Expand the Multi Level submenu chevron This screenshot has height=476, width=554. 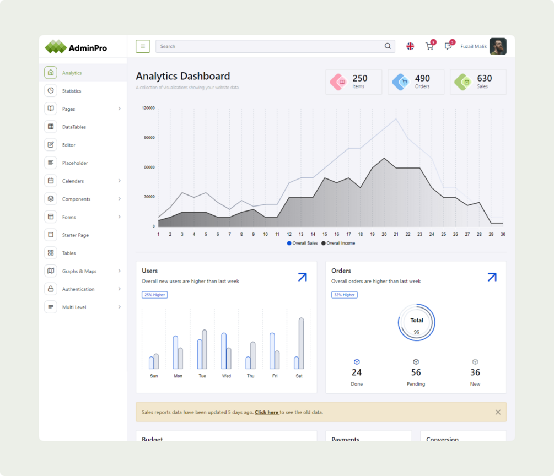pos(120,306)
